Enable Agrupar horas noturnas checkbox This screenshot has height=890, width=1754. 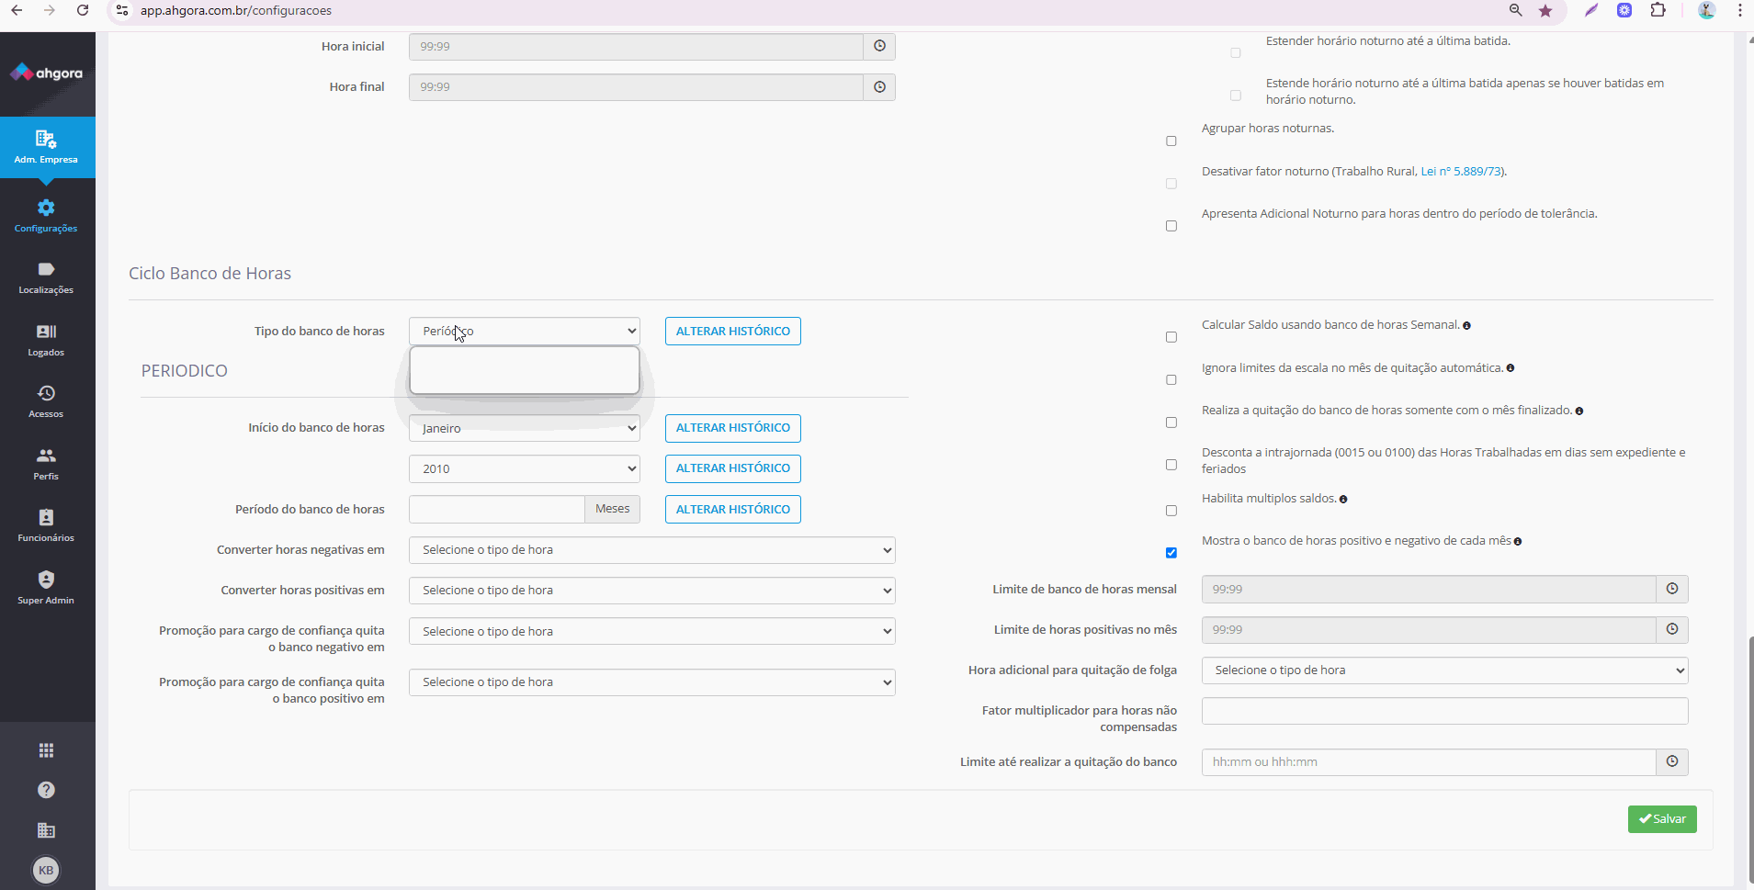pos(1171,141)
